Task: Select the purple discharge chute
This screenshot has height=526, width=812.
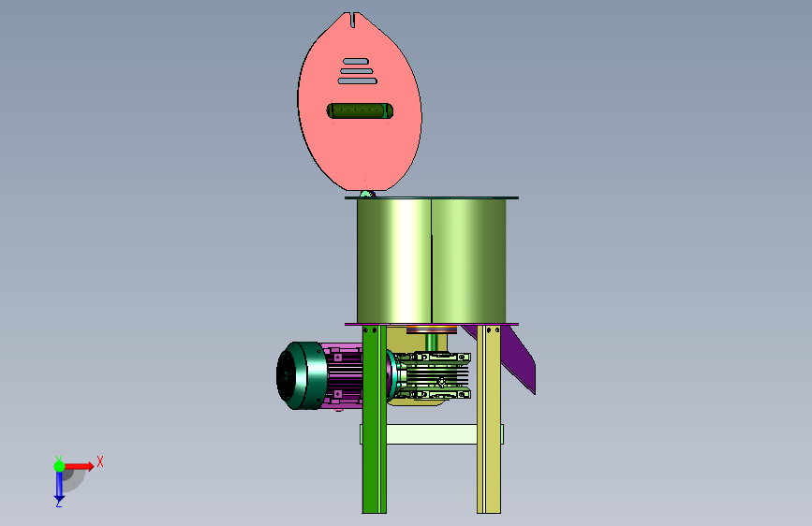Action: (518, 359)
